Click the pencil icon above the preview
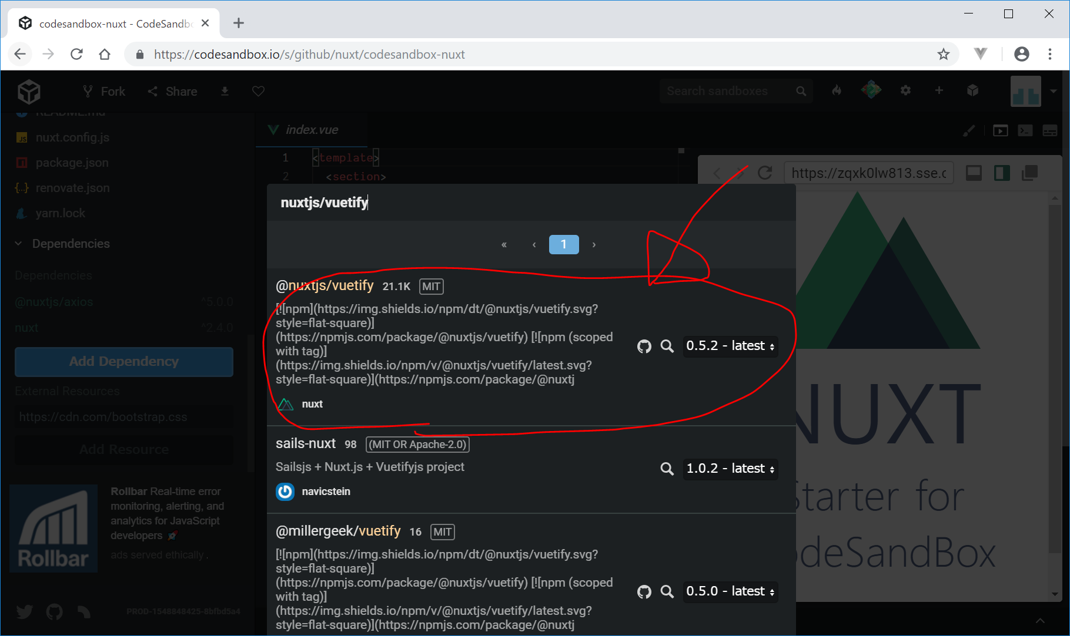 [968, 130]
